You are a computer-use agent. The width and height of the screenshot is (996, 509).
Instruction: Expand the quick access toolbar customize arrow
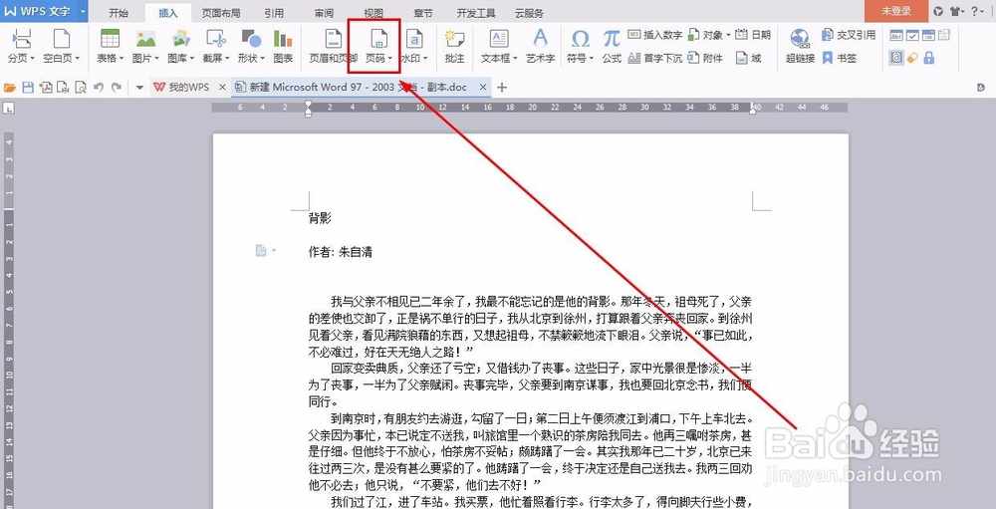pyautogui.click(x=139, y=88)
